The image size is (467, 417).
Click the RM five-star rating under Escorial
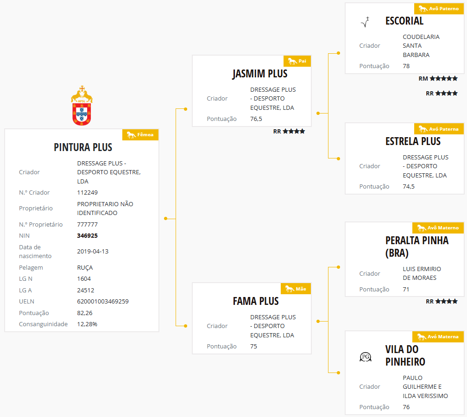click(438, 79)
